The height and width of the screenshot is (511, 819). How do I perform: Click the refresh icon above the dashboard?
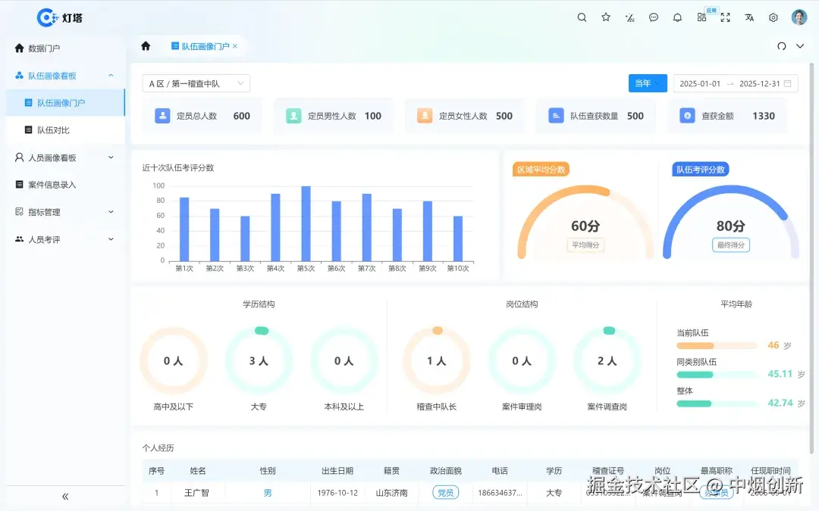782,46
